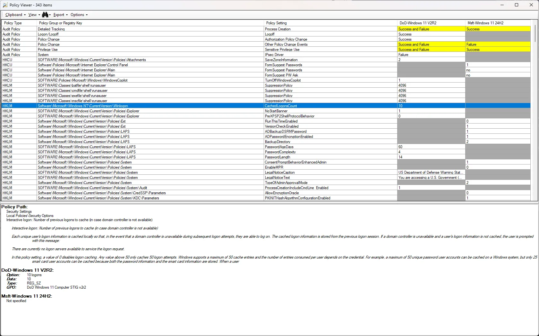Sort by the Policy Type column header
539x336 pixels.
click(x=19, y=23)
